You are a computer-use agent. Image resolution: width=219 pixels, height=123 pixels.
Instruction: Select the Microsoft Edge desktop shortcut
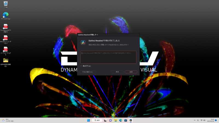5,16
